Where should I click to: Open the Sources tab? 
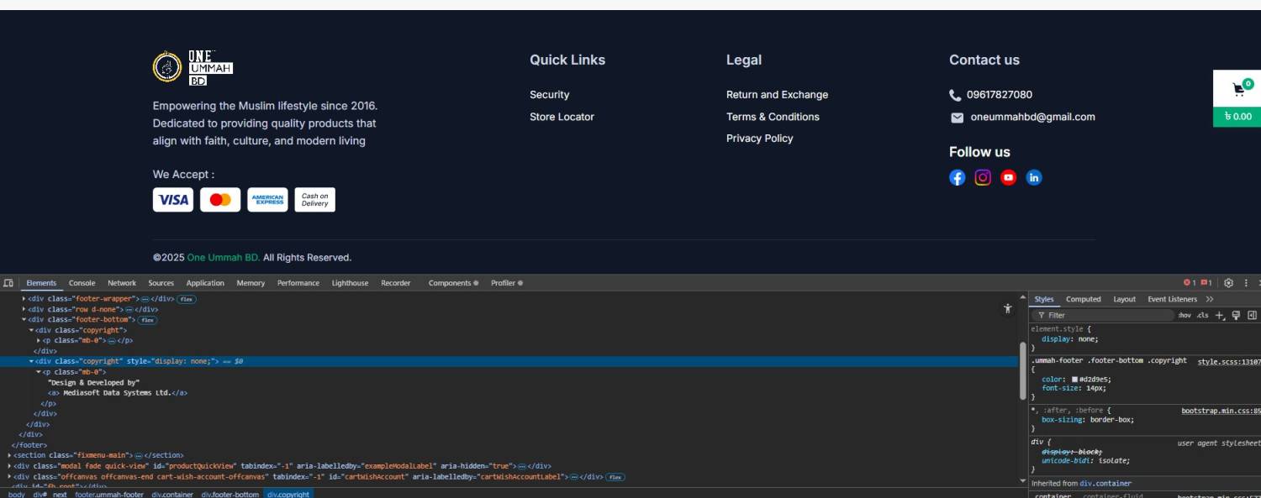161,283
